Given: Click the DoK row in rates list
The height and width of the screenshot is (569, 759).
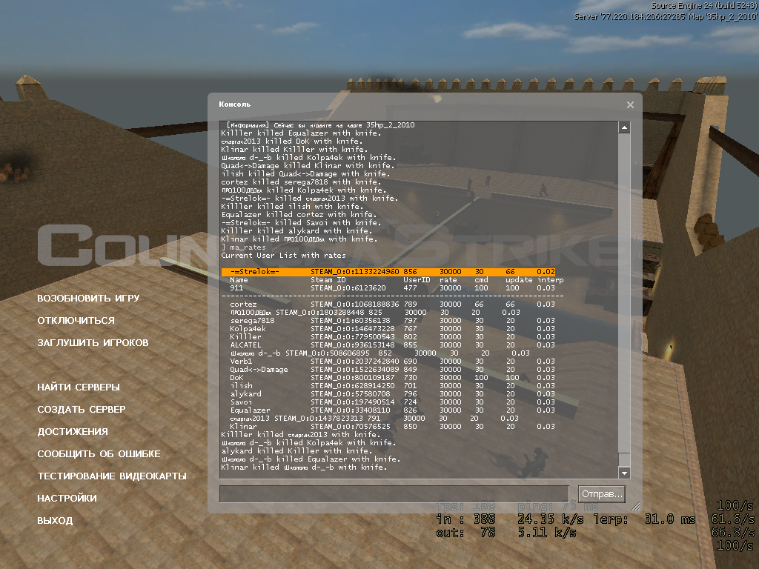Looking at the screenshot, I should 393,378.
